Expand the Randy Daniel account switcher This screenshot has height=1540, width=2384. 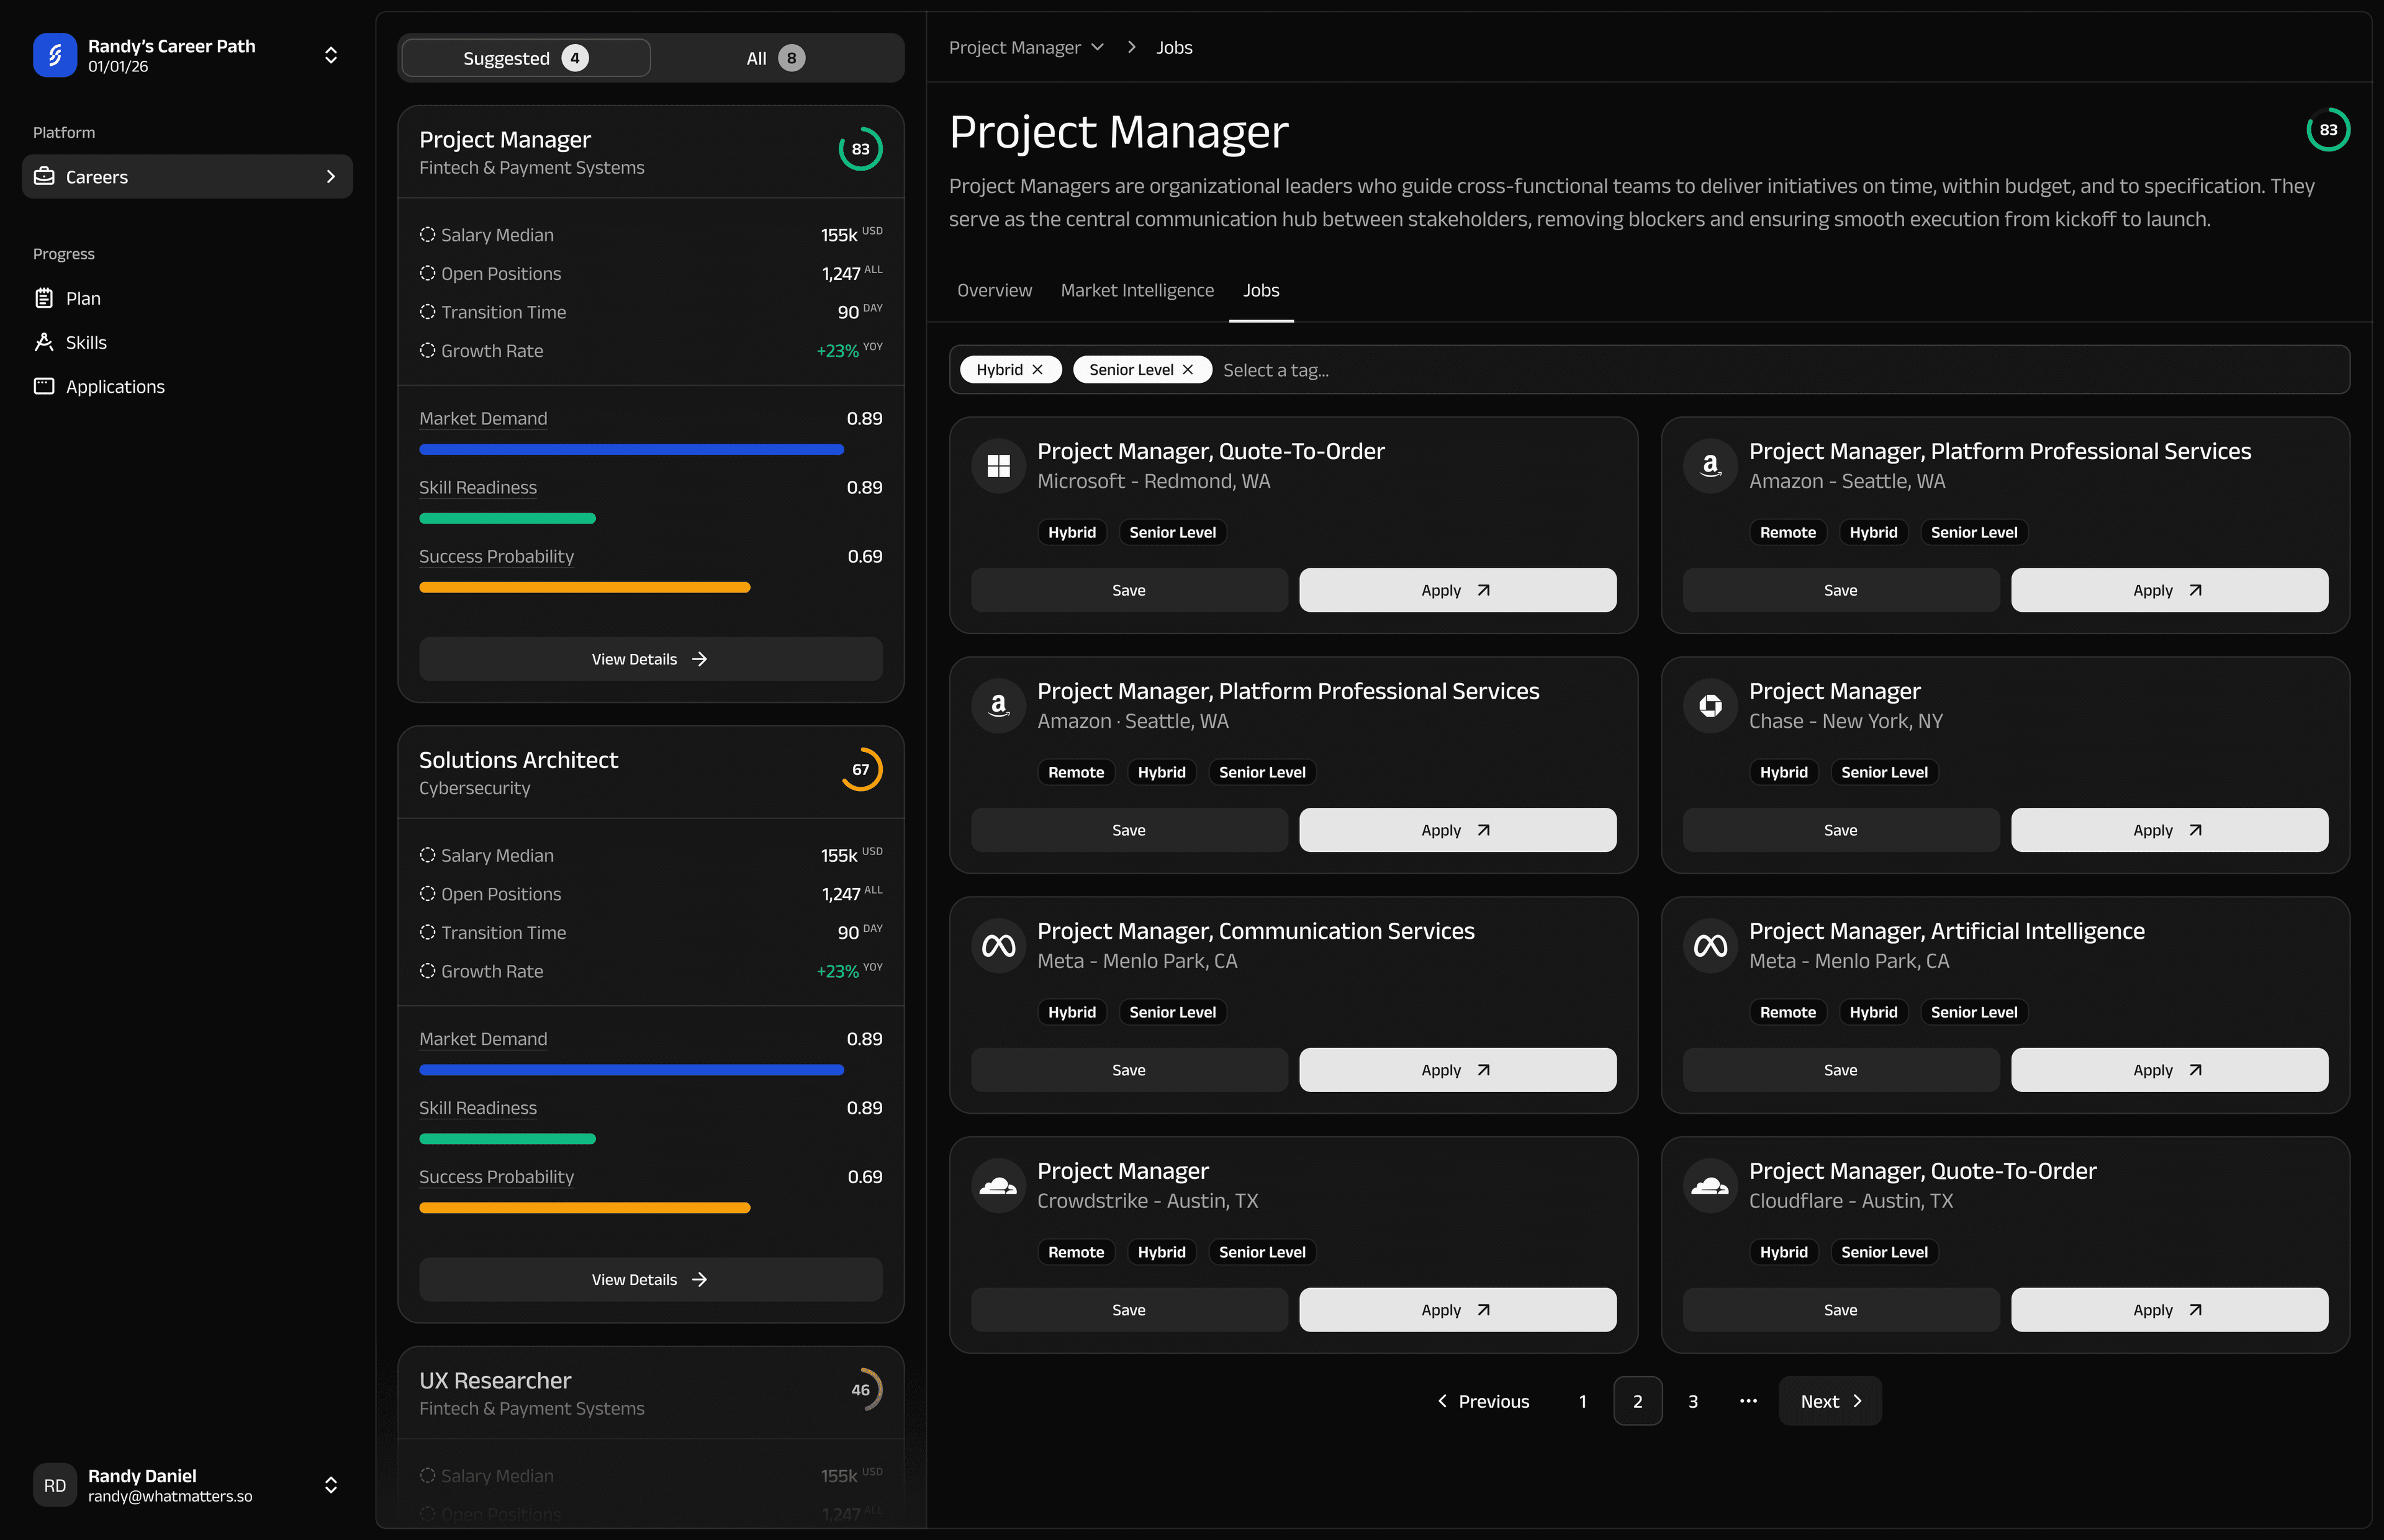click(331, 1485)
